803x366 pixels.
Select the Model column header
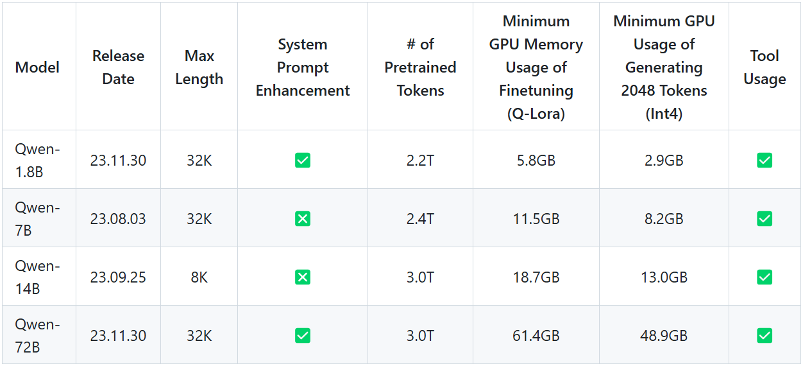37,67
